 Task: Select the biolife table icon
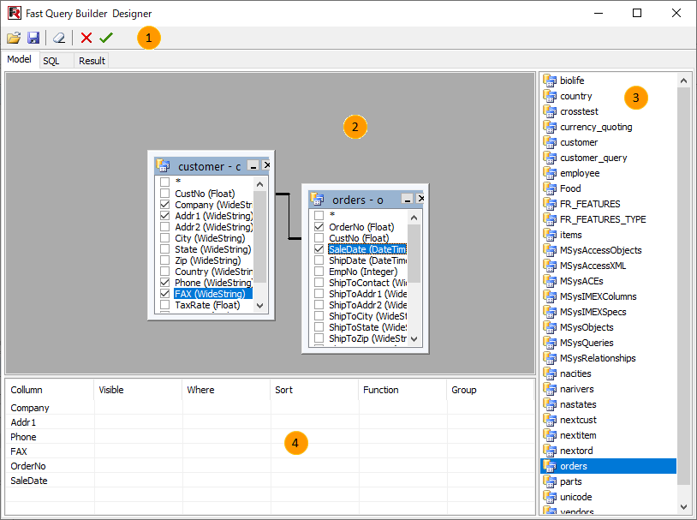[550, 81]
